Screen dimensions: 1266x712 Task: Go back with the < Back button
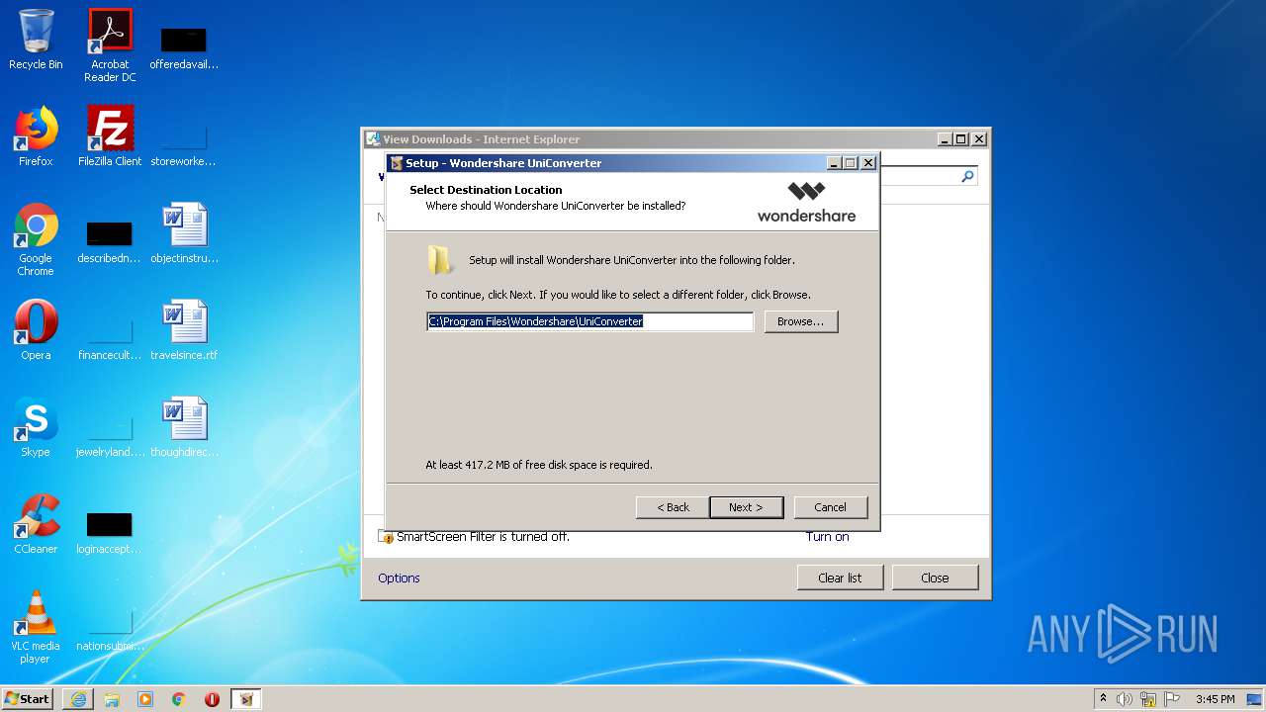pyautogui.click(x=673, y=507)
